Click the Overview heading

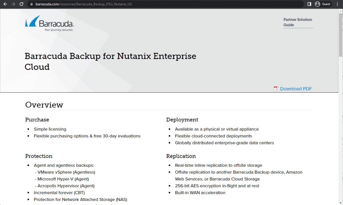(44, 105)
